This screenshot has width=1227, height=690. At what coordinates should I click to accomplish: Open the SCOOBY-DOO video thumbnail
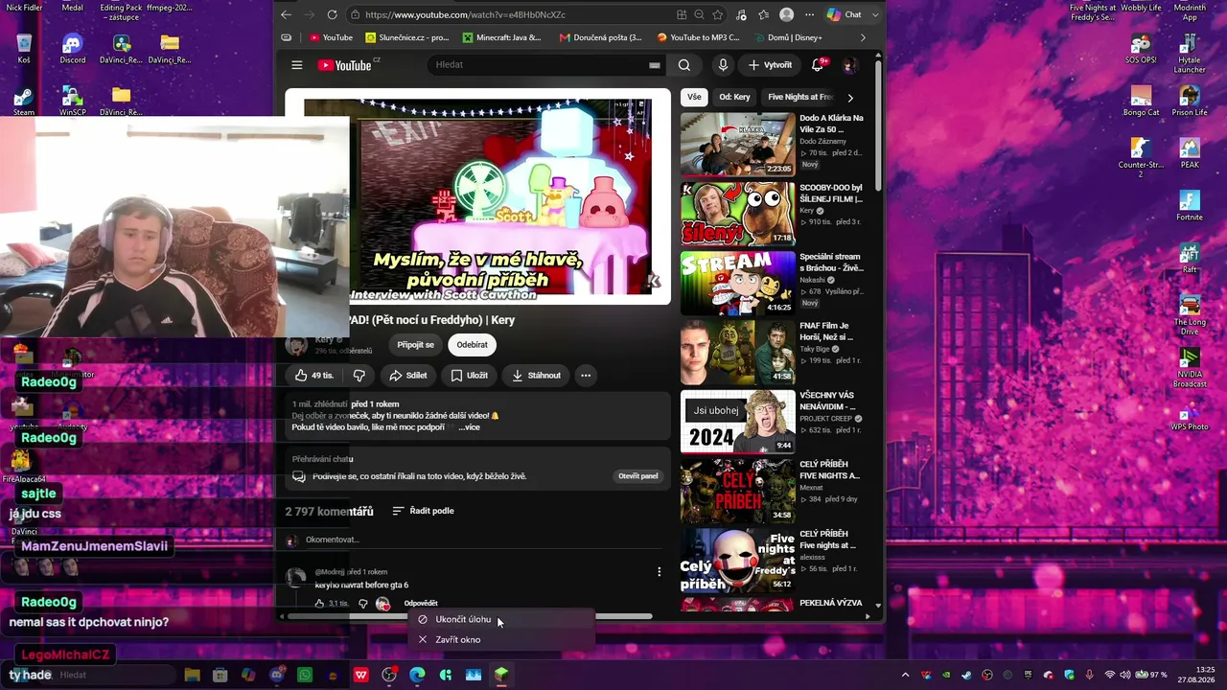click(x=738, y=214)
